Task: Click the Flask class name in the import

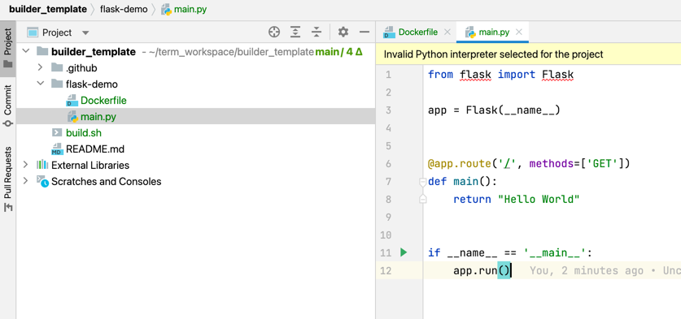Action: pos(558,75)
